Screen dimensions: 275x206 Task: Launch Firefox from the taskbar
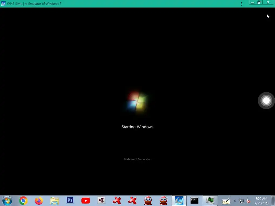(x=39, y=201)
